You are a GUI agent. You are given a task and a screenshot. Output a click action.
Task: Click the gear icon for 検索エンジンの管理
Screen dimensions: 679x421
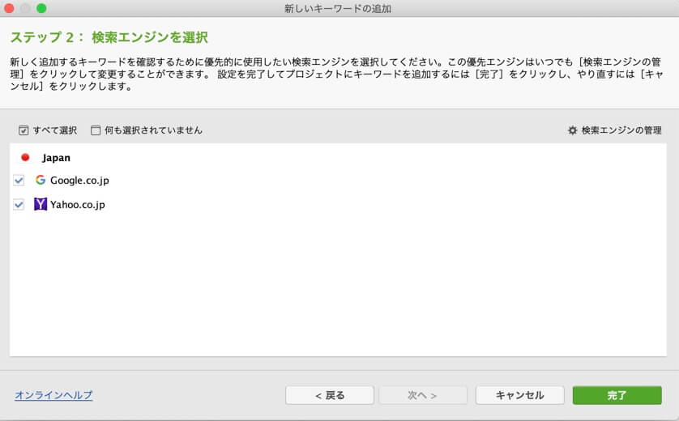[572, 130]
